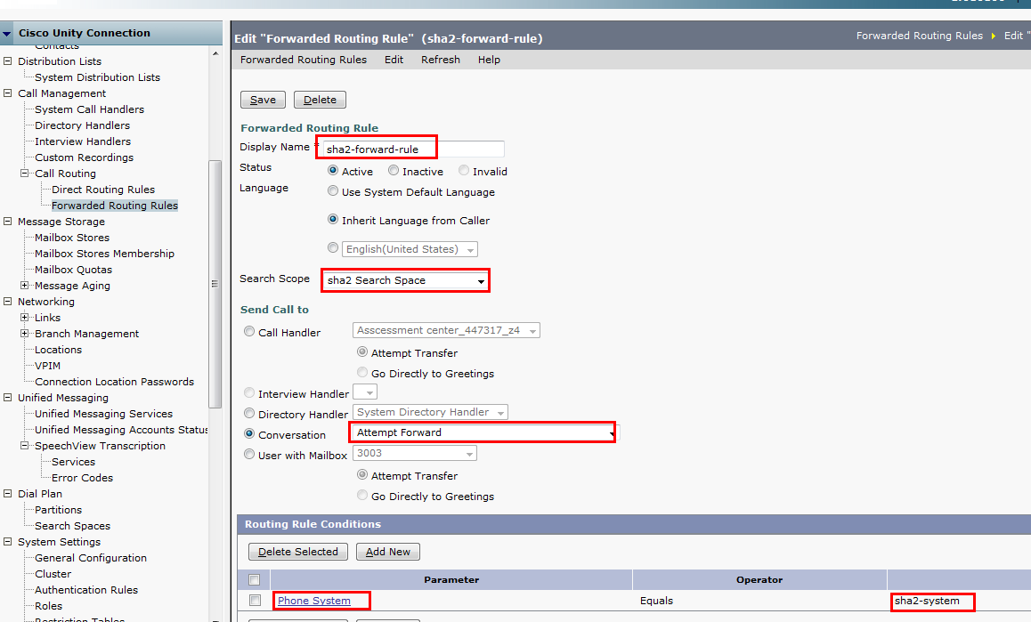Open the Edit menu
The width and height of the screenshot is (1031, 622).
pos(394,60)
